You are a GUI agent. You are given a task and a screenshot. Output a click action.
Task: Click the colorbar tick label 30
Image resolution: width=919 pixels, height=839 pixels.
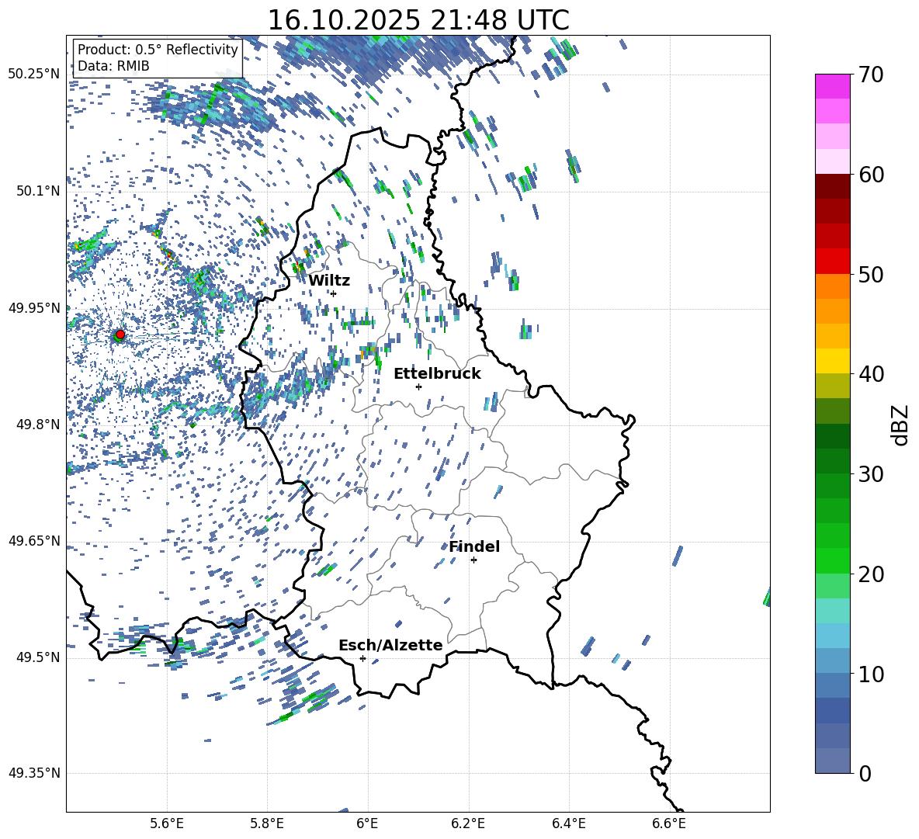pyautogui.click(x=871, y=474)
